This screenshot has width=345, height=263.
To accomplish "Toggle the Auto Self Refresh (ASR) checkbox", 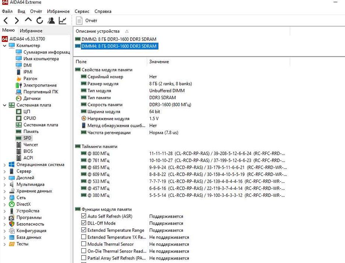I will (84, 216).
